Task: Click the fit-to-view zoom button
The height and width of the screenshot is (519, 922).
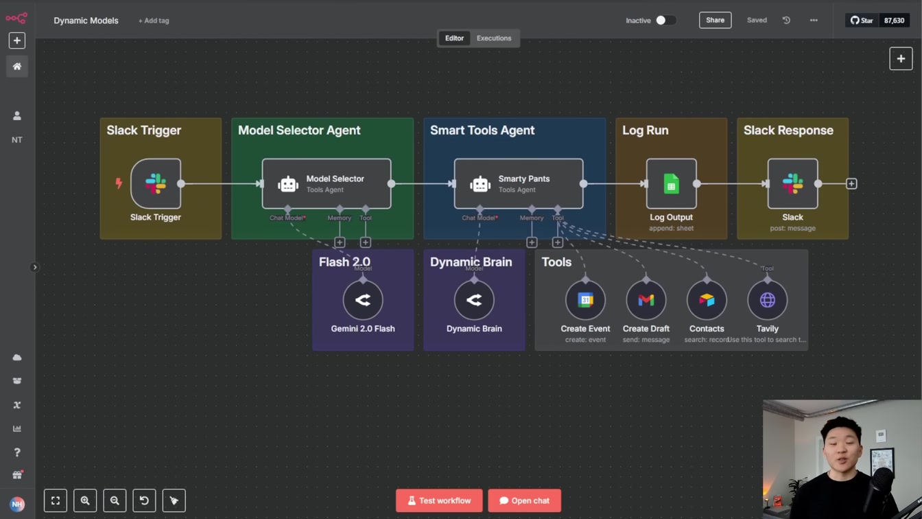Action: tap(56, 500)
